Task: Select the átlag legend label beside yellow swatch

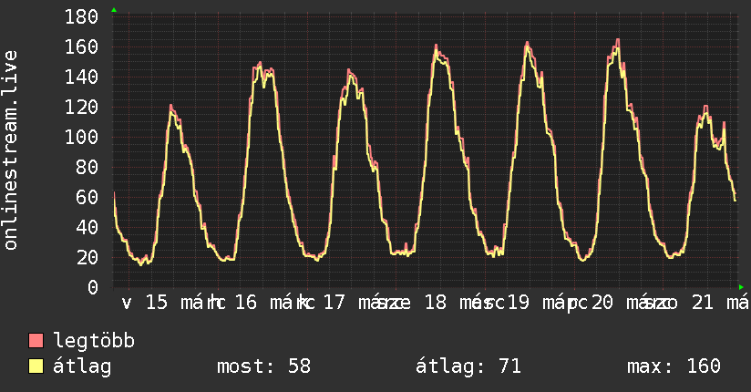Action: point(82,366)
